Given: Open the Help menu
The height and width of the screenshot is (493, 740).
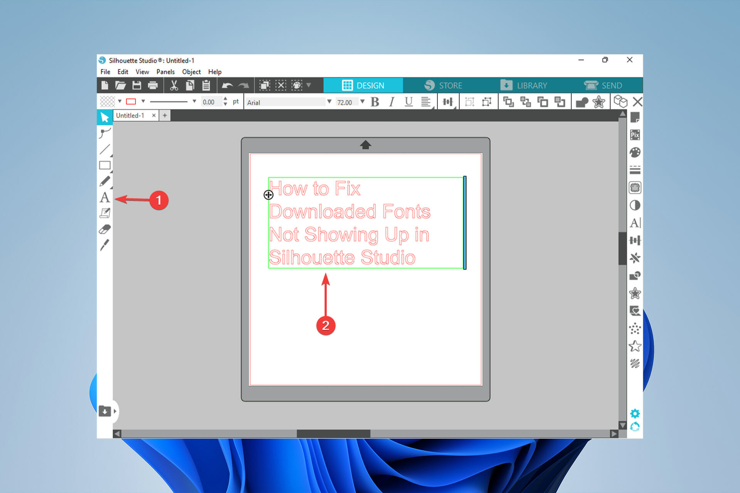Looking at the screenshot, I should [215, 72].
